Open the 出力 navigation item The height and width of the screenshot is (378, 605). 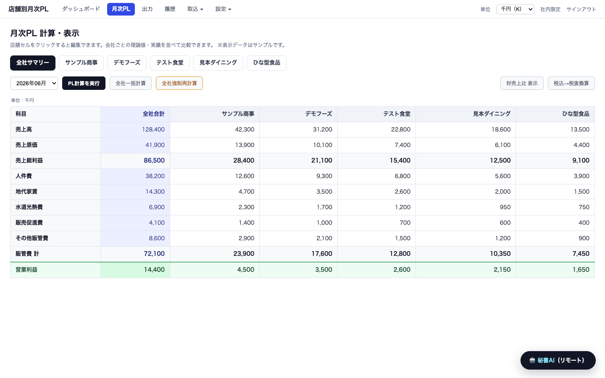click(147, 9)
